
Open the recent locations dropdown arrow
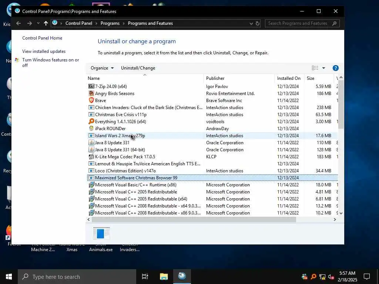pos(38,23)
